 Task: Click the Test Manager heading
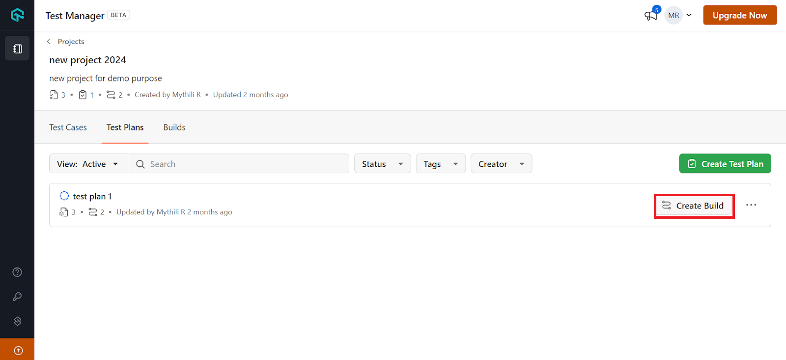coord(75,16)
